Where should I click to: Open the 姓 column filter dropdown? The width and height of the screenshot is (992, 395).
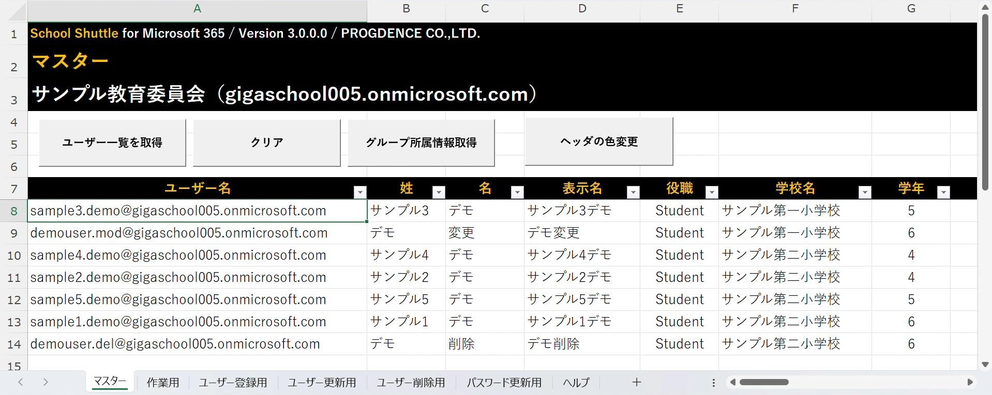[439, 192]
